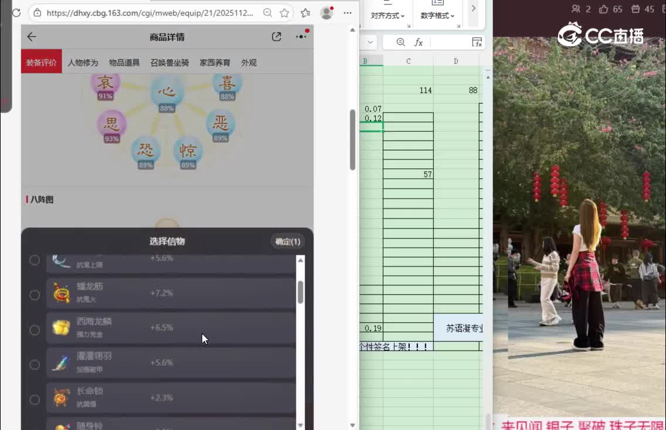666x430 pixels.
Task: Click the spreadsheet formula input field
Action: pos(450,42)
